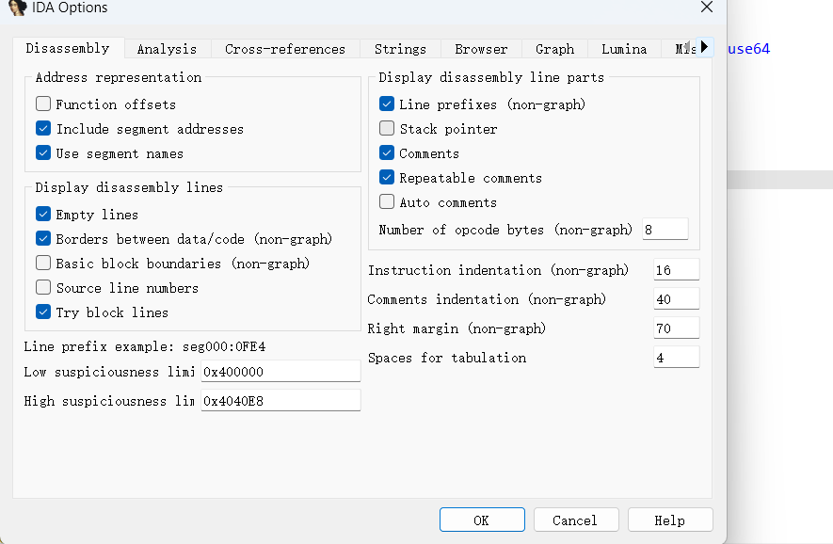
Task: Open Help for IDA Options
Action: point(669,520)
